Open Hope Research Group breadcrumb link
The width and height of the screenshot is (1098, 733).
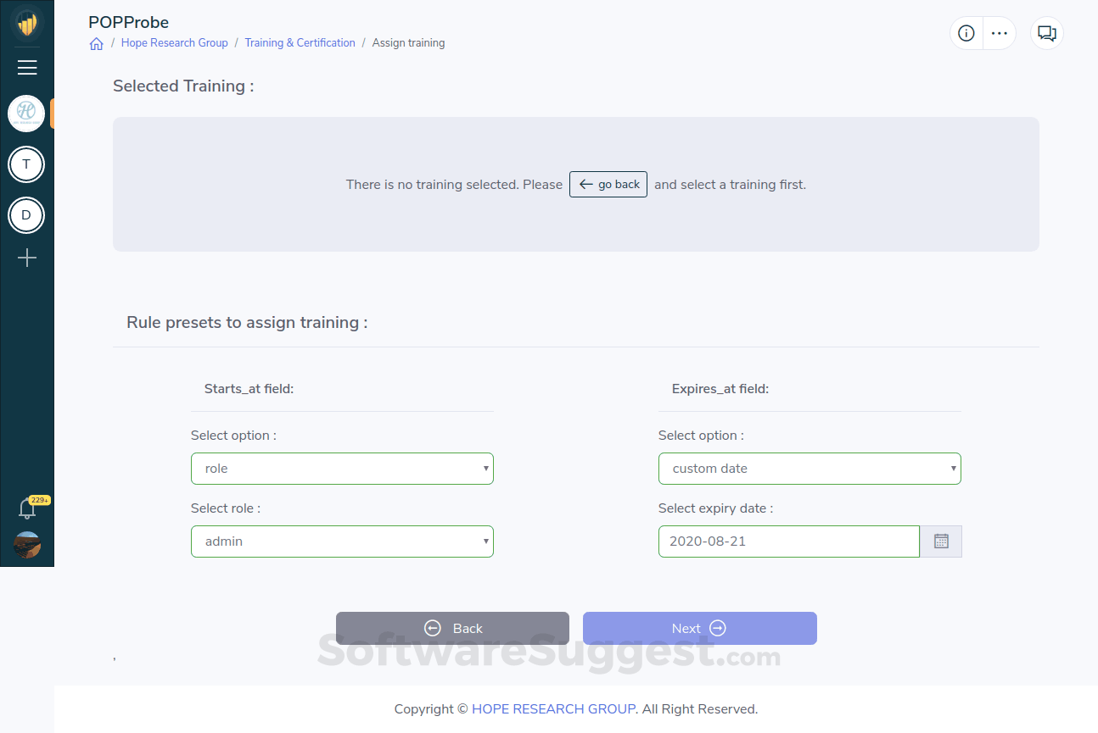pyautogui.click(x=175, y=42)
